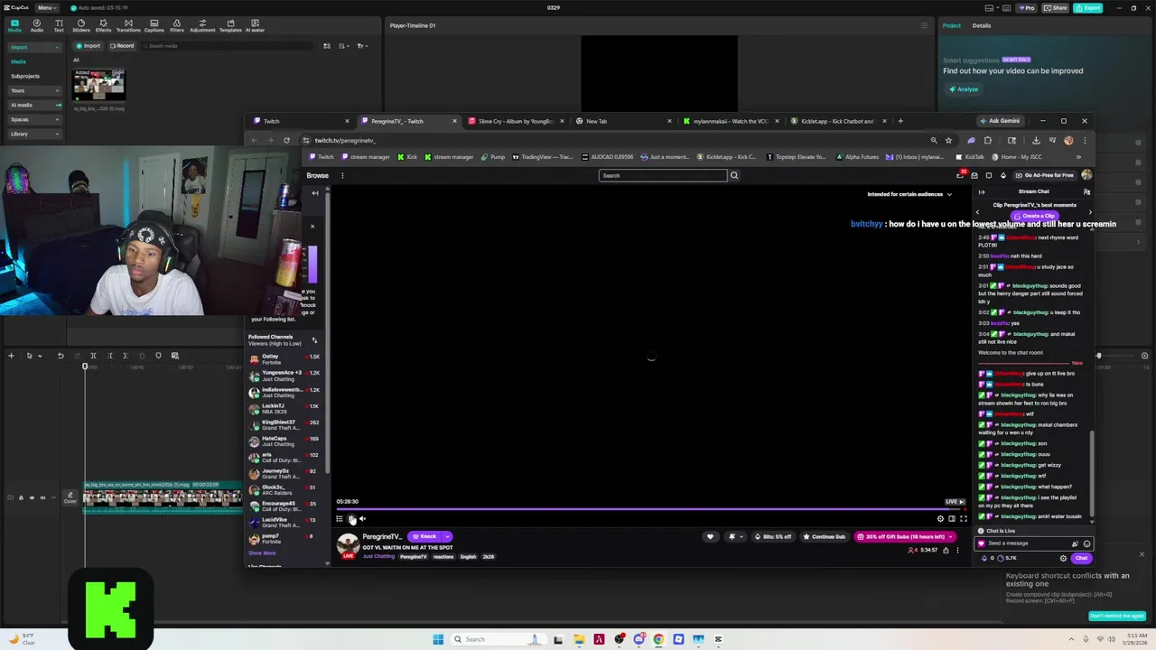Select the imported video thumbnail in CapCut
Screen dimensions: 1156x650
[x=98, y=86]
